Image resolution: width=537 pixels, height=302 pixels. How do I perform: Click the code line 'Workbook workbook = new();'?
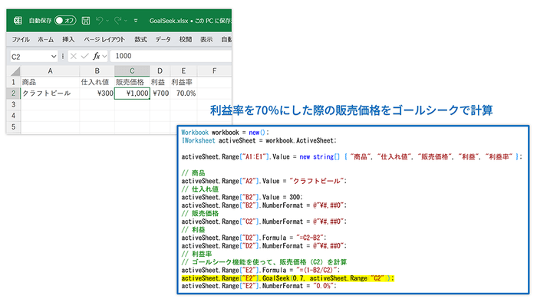click(x=225, y=133)
